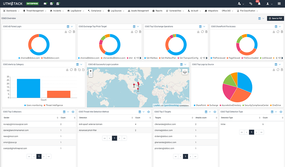Toggle OneDrive legend in Top Logs by Source
285x167 pixels.
(x=275, y=105)
